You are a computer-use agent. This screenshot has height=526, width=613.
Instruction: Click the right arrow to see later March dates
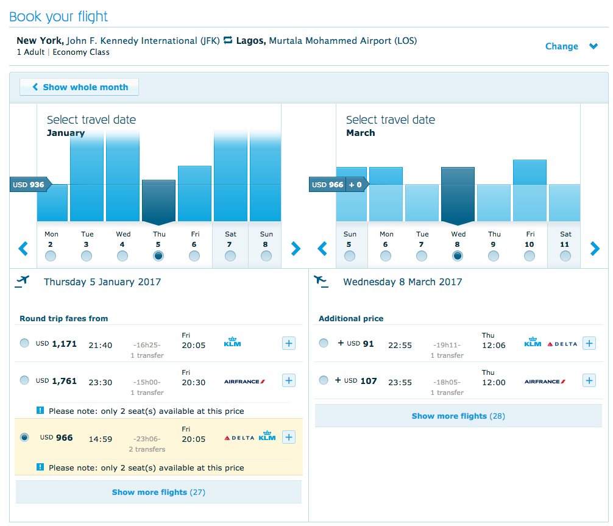point(595,249)
